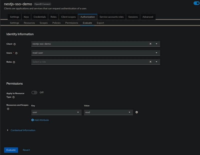Click Add Attribute link
Viewport: 200px width, 155px height.
tap(40, 120)
